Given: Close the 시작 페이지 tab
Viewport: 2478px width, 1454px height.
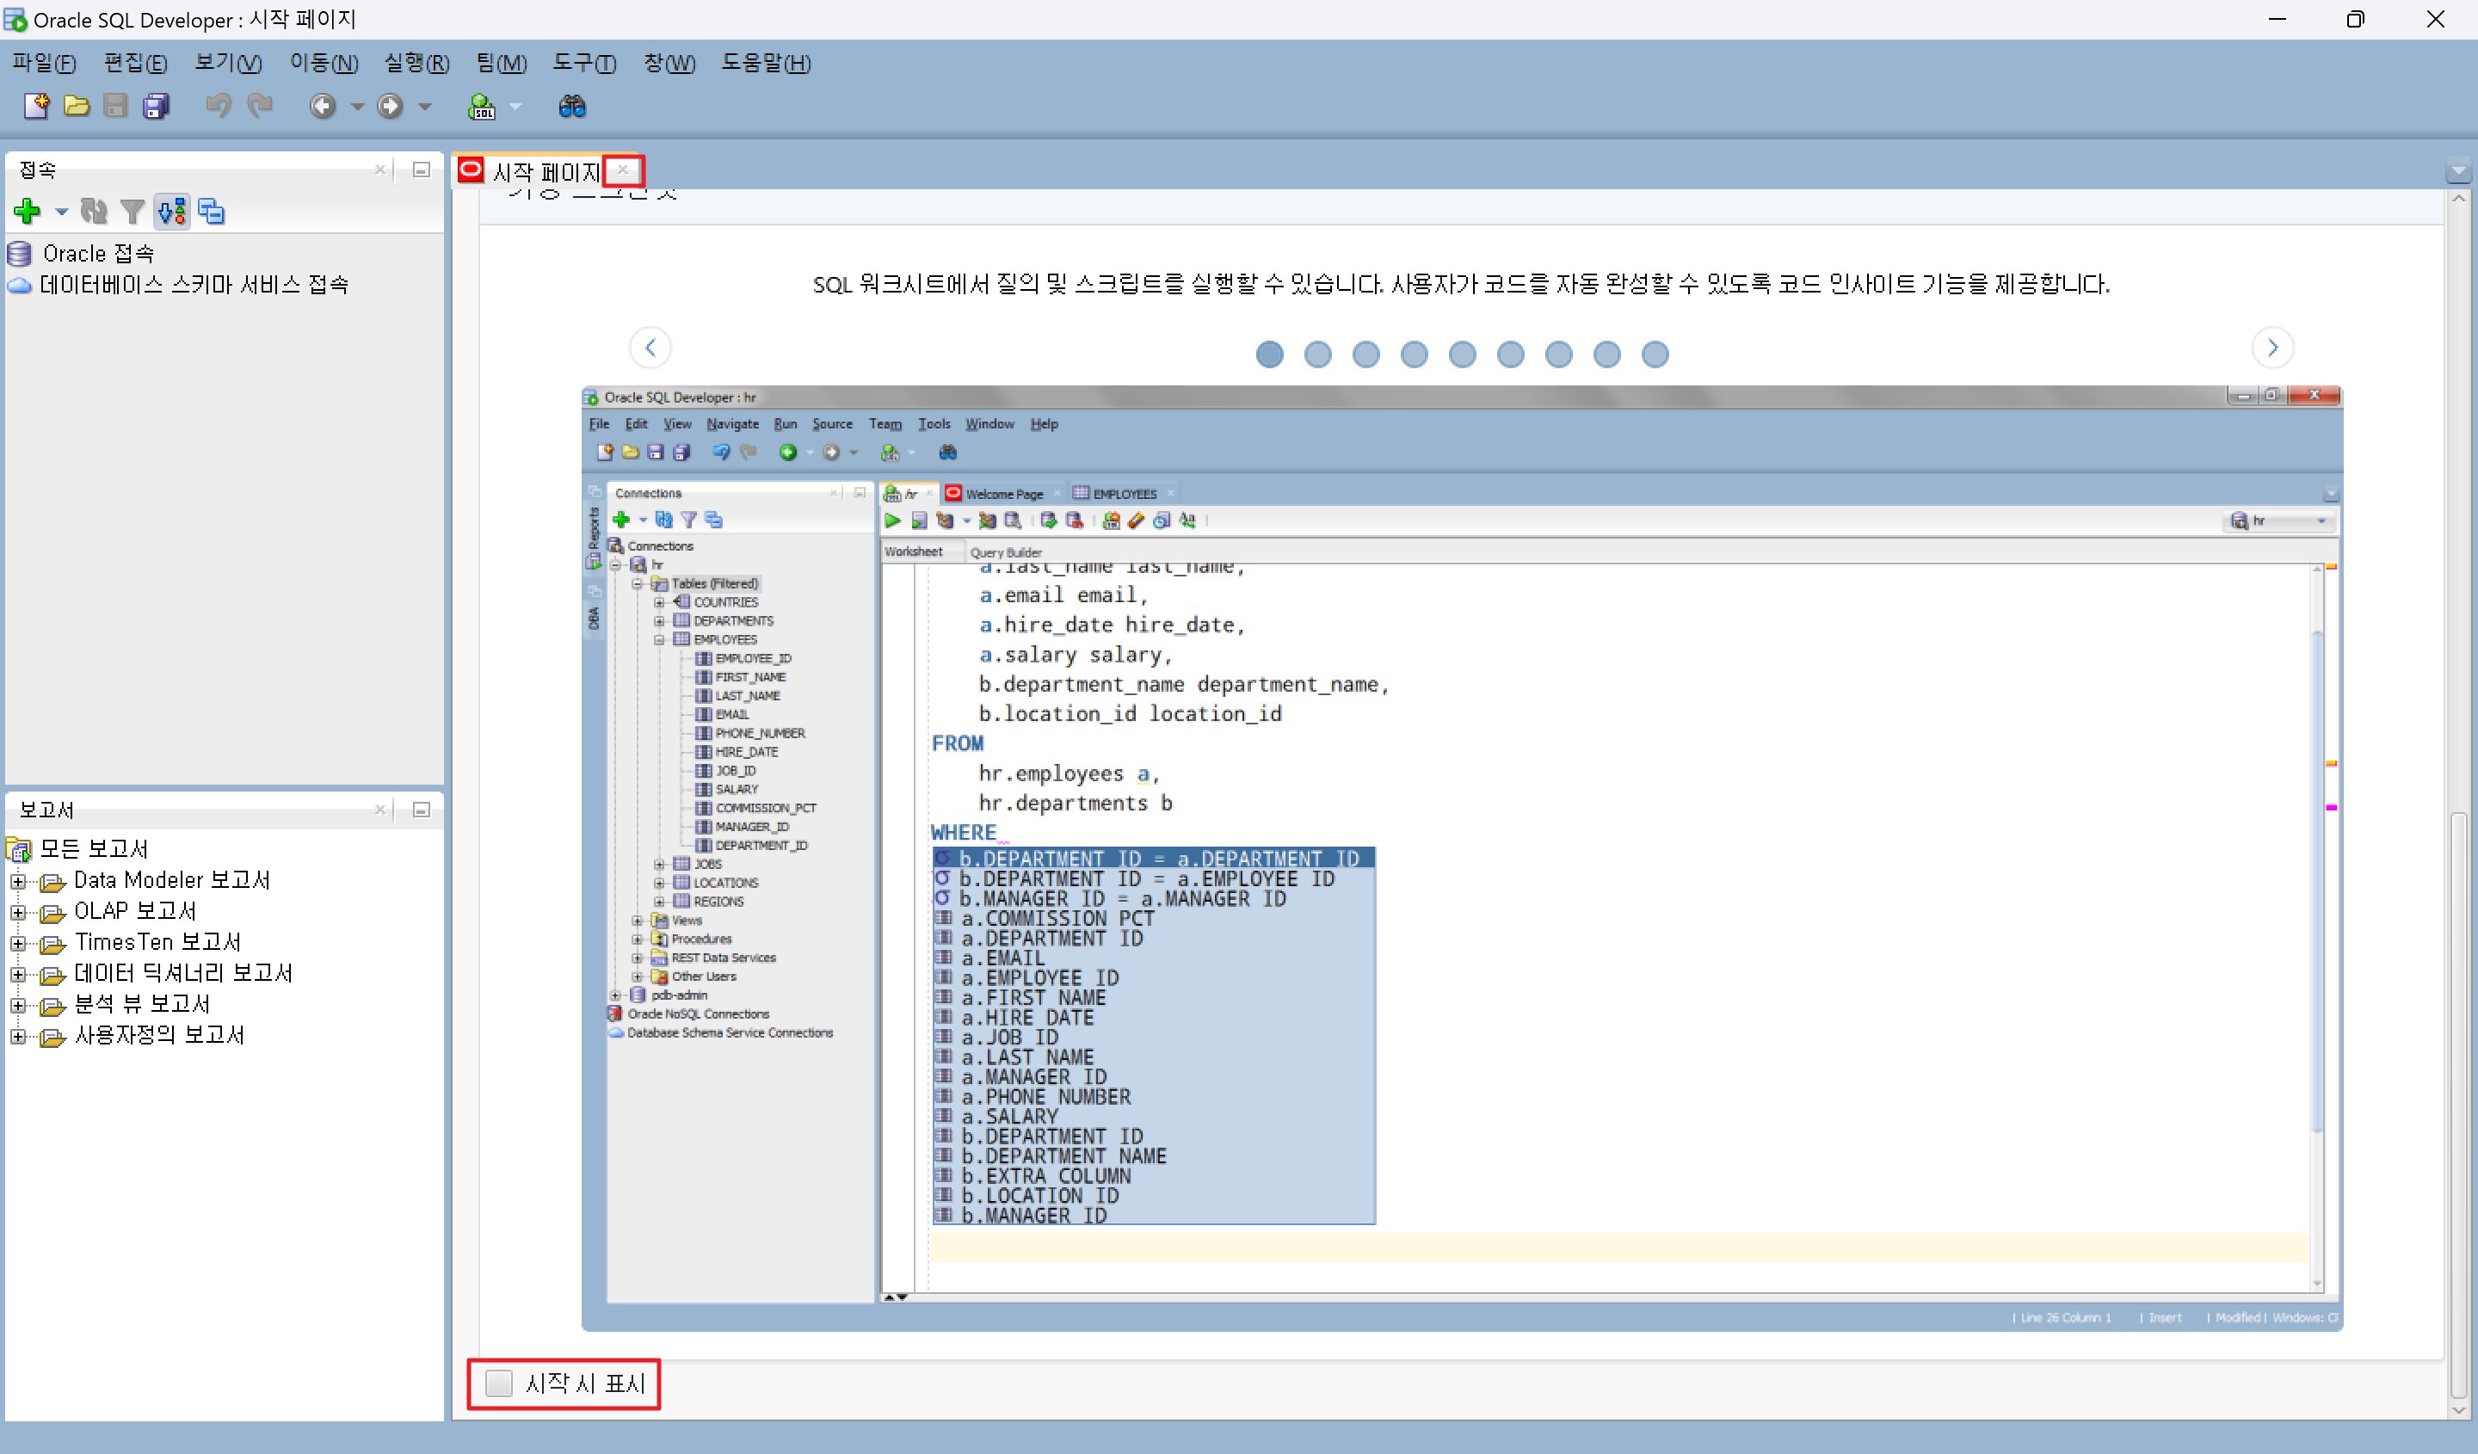Looking at the screenshot, I should point(622,170).
